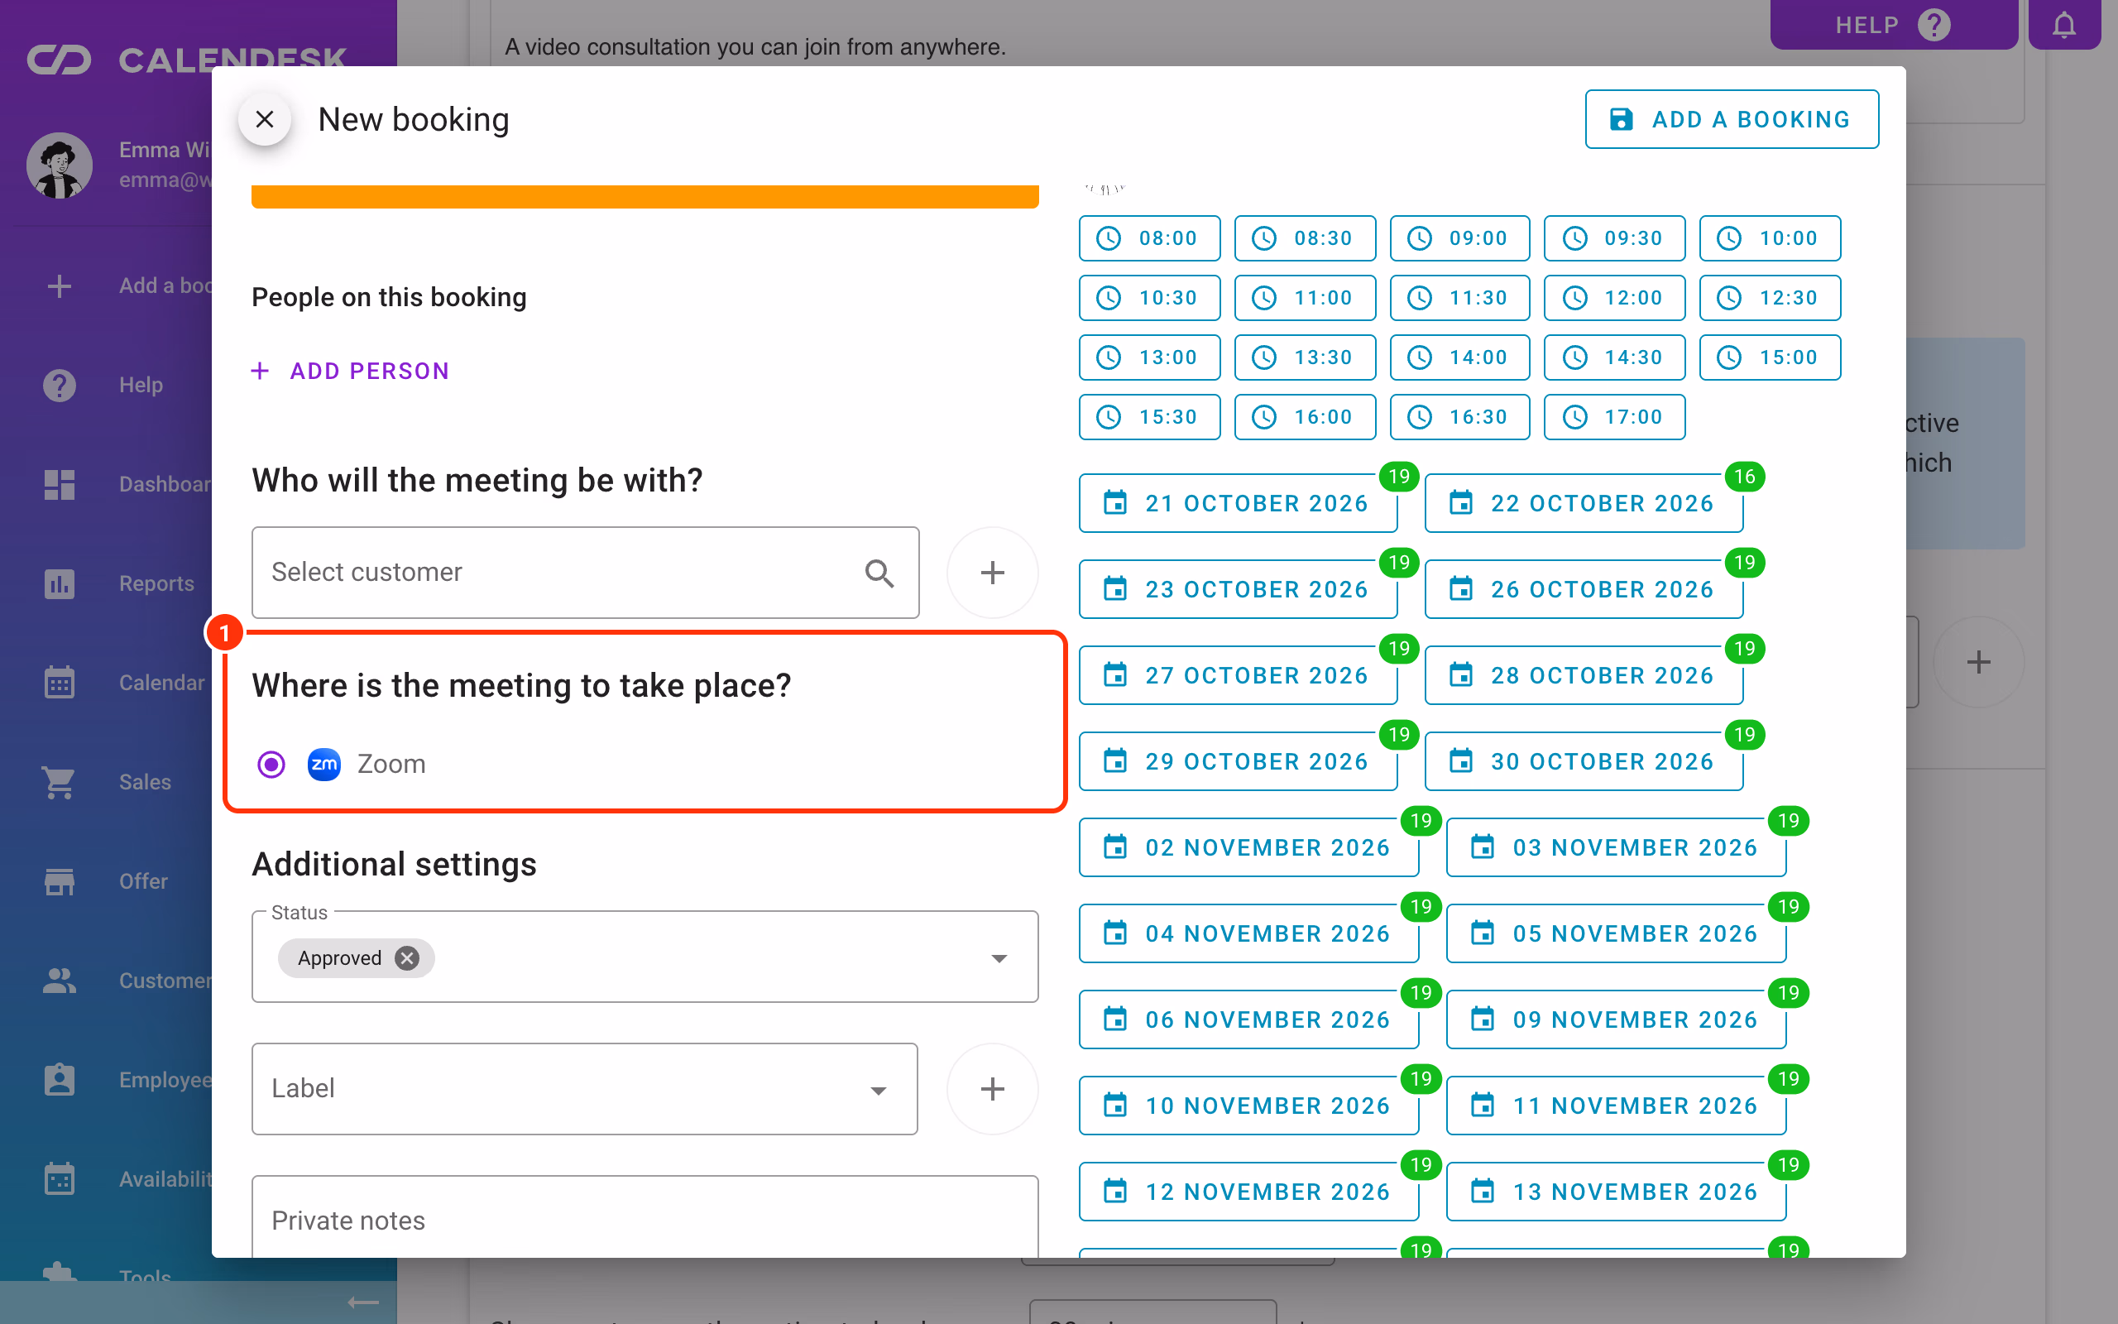Viewport: 2118px width, 1324px height.
Task: Click the Private notes text area
Action: pos(645,1217)
